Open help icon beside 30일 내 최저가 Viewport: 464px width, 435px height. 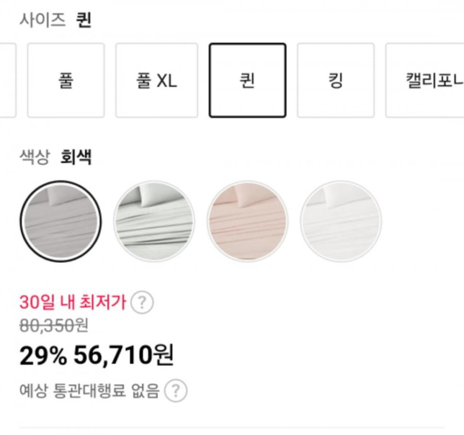coord(142,303)
